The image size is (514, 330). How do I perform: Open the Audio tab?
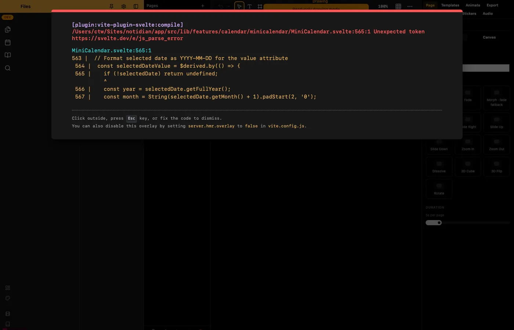488,14
